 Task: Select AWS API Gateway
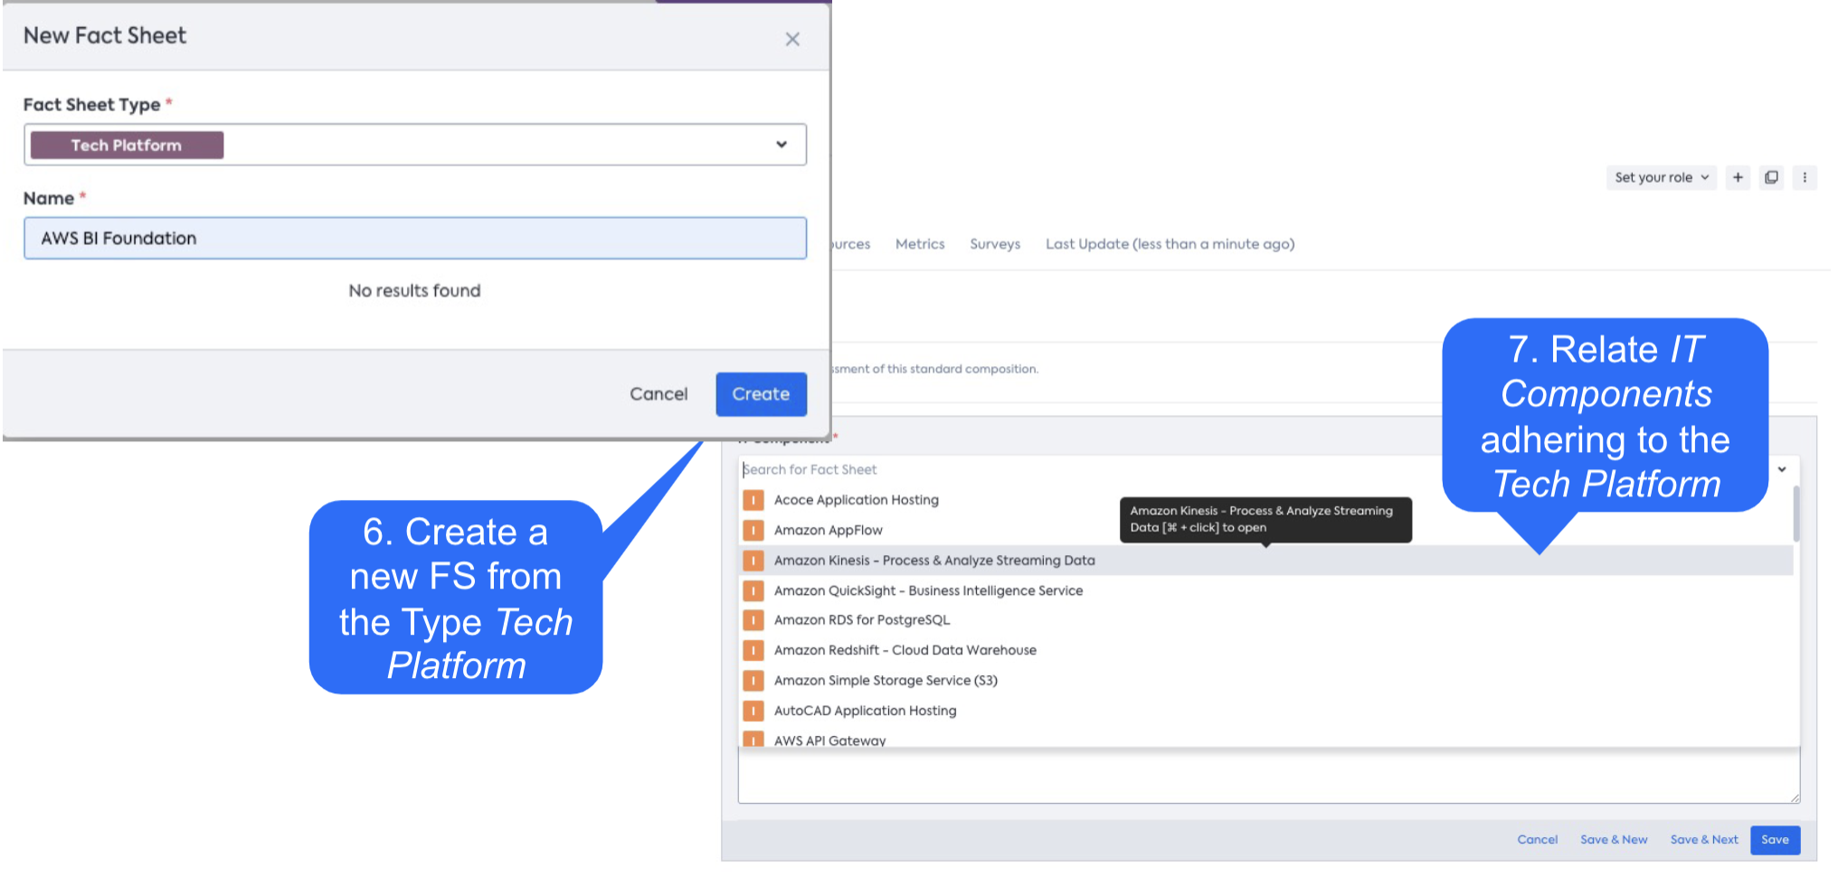(x=1266, y=739)
